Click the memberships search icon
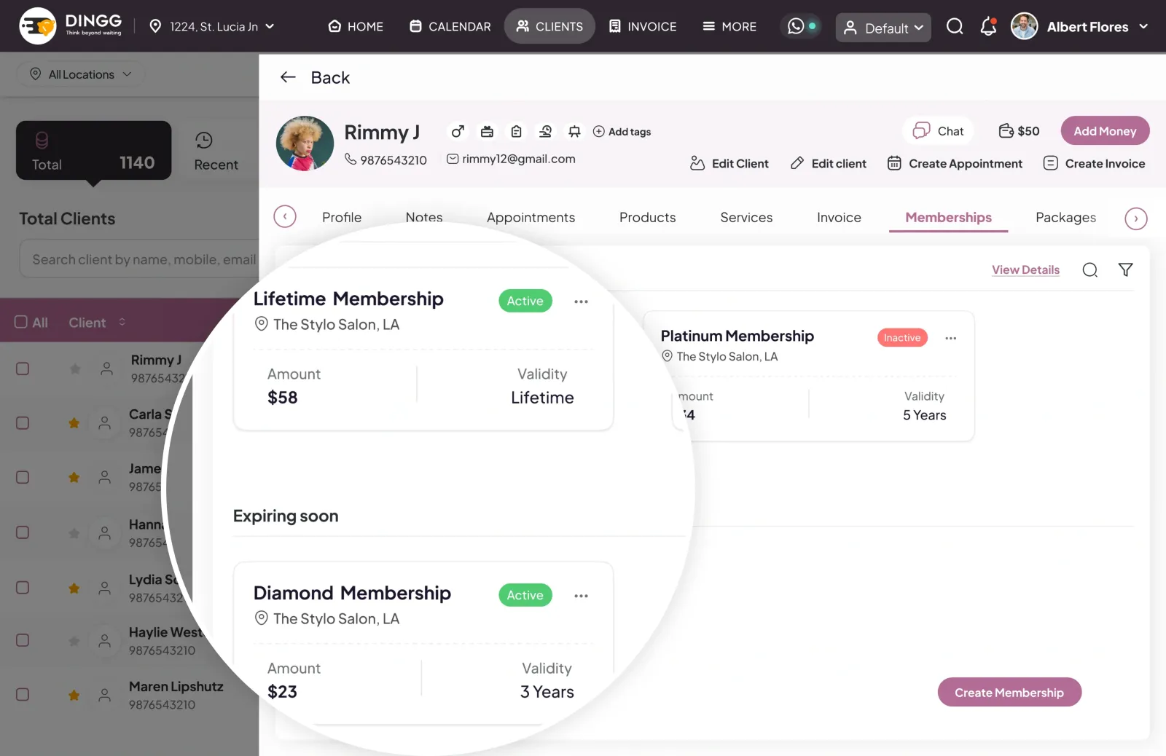Viewport: 1166px width, 756px height. [x=1089, y=270]
